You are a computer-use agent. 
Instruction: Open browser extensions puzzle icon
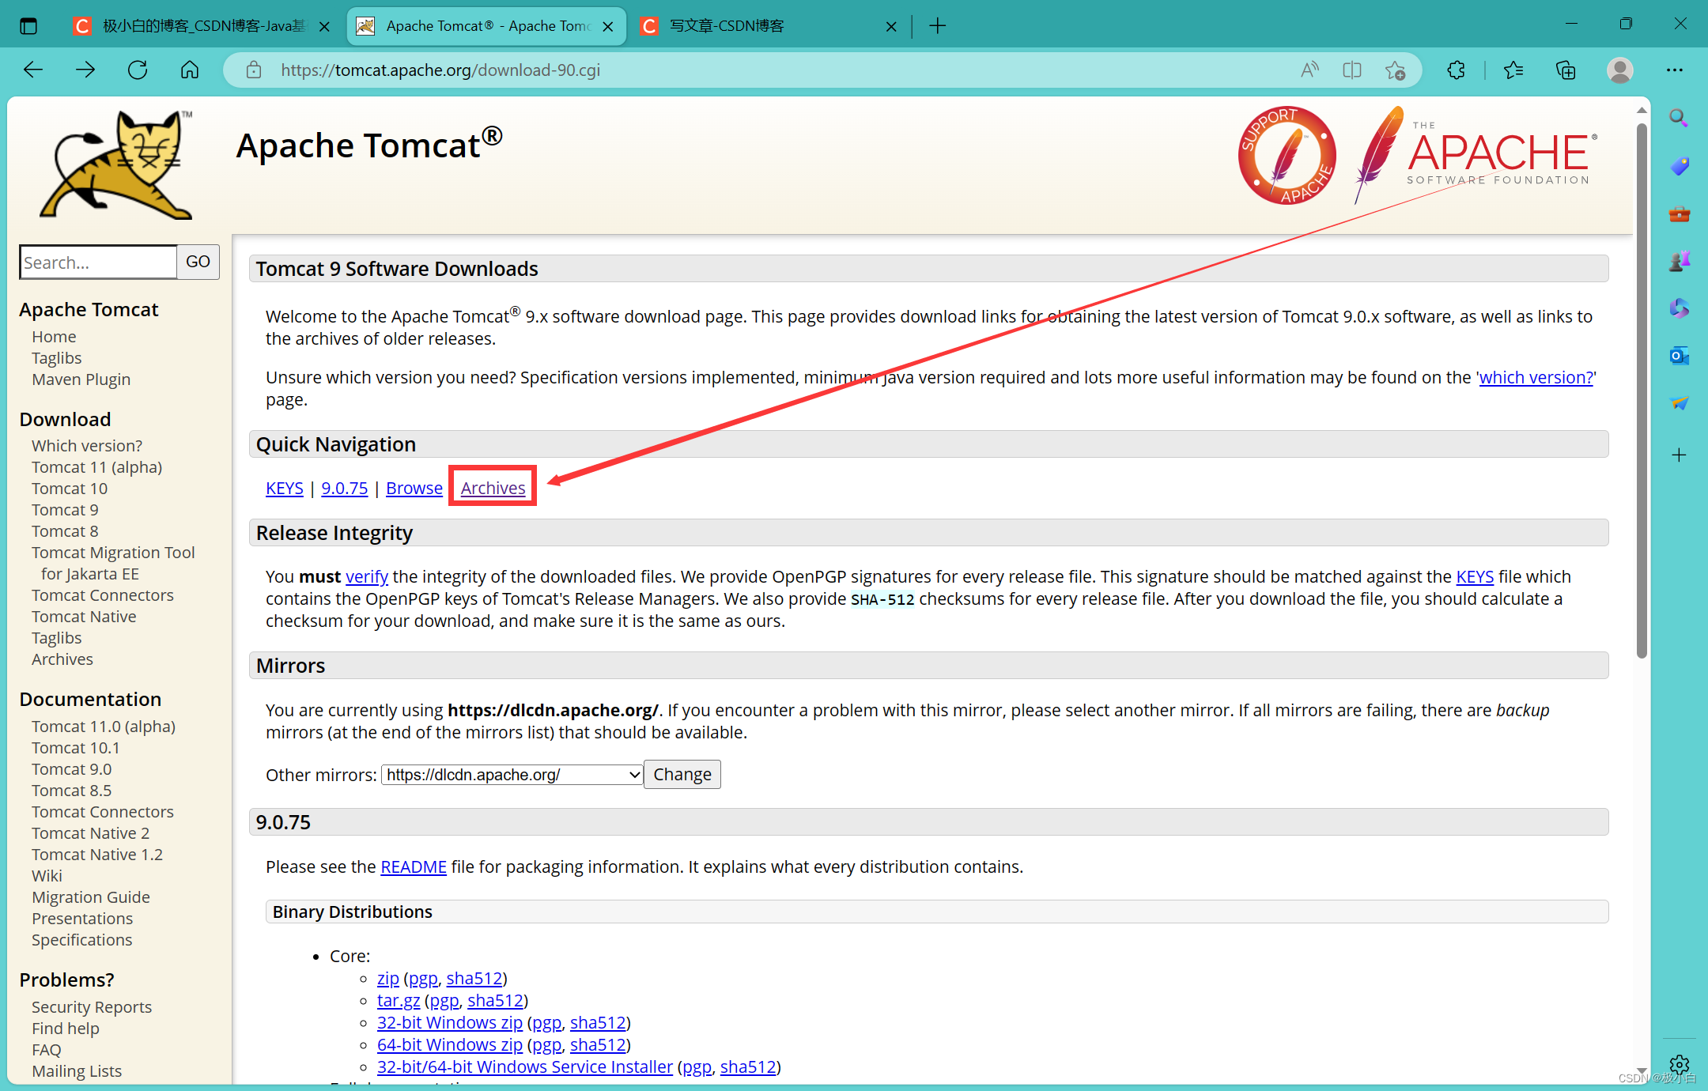[1457, 70]
